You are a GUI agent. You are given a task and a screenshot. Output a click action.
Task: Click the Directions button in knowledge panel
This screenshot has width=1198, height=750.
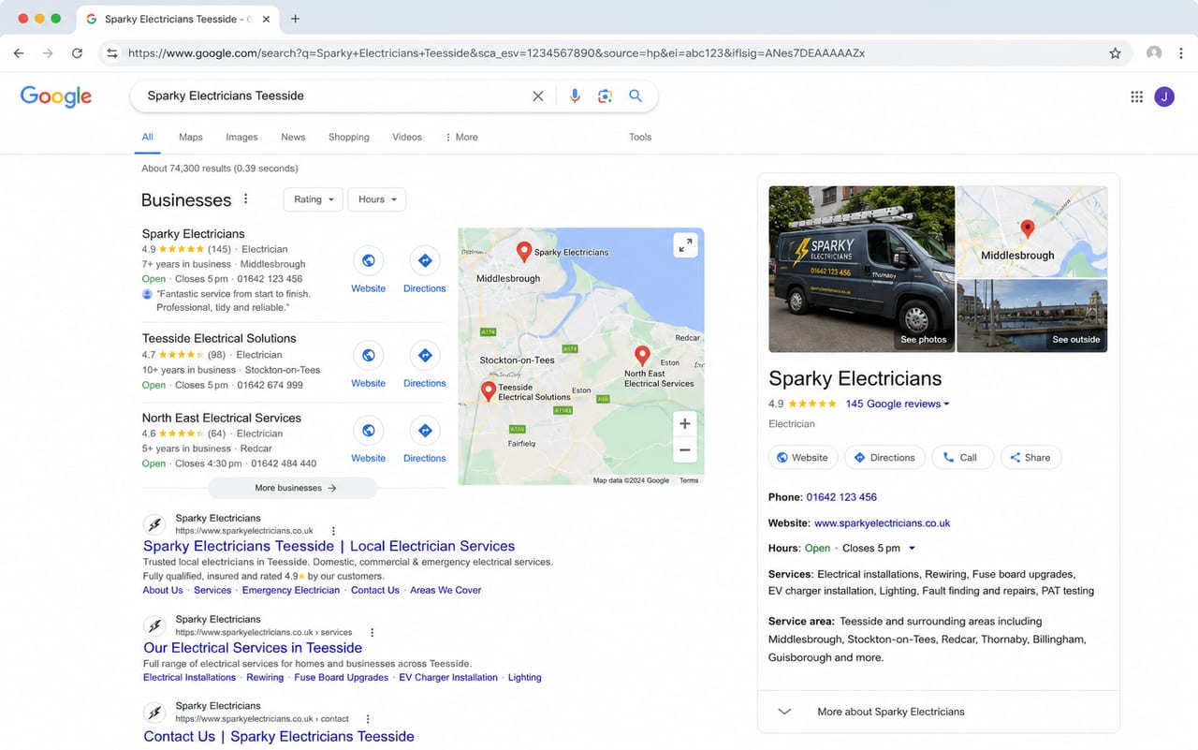pos(884,458)
